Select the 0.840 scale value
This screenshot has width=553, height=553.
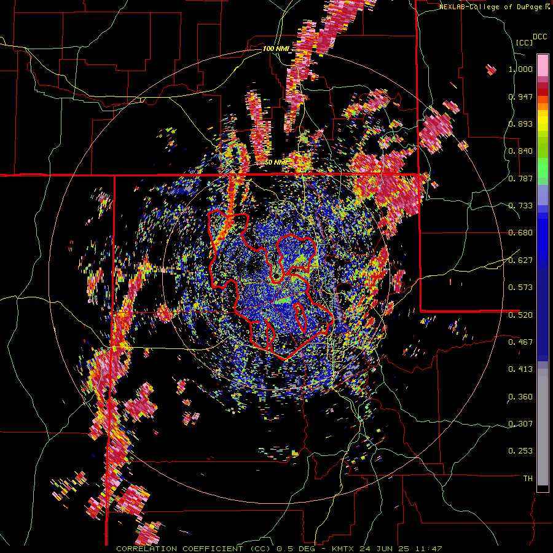(x=520, y=151)
